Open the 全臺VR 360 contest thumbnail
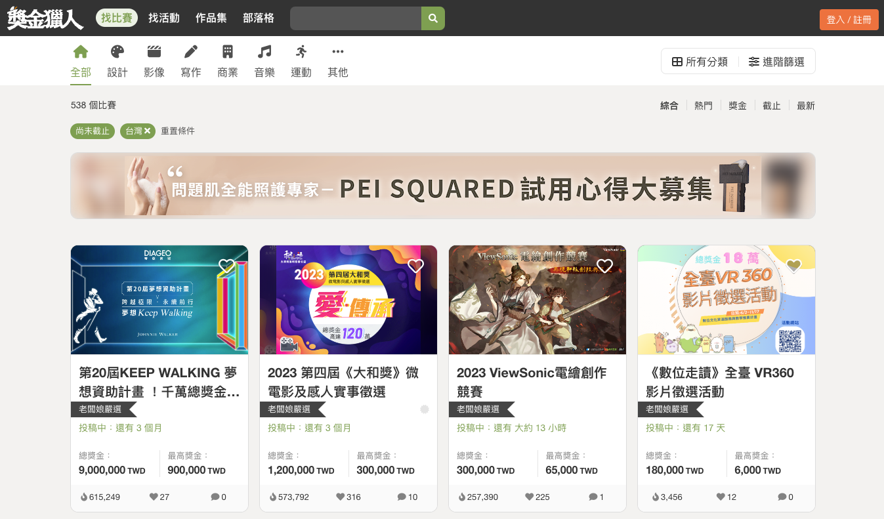 click(x=726, y=300)
